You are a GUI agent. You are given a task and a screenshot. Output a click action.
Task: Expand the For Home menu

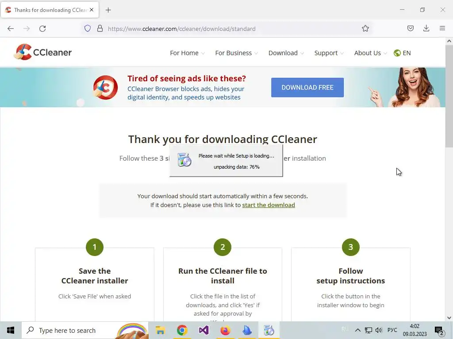[187, 53]
